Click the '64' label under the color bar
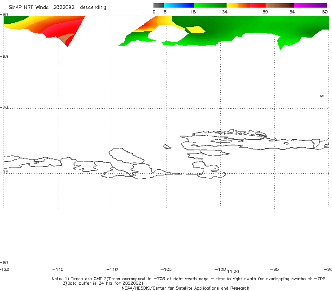Screen dimensions: 332x291 (x=292, y=12)
